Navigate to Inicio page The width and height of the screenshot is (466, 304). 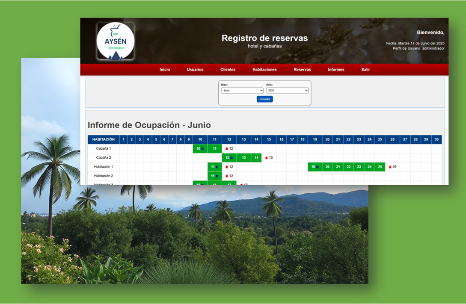pyautogui.click(x=165, y=69)
